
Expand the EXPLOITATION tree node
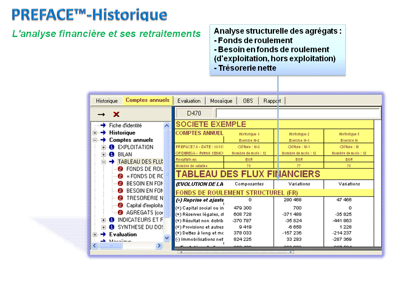click(104, 148)
